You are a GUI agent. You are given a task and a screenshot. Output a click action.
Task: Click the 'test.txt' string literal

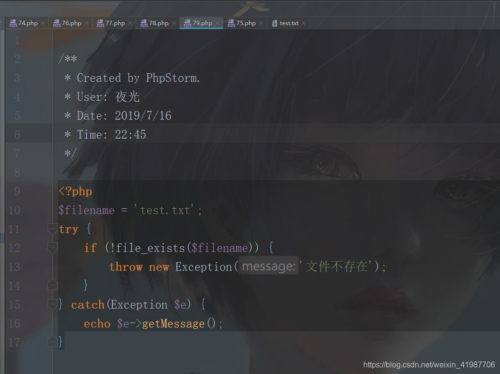(165, 210)
